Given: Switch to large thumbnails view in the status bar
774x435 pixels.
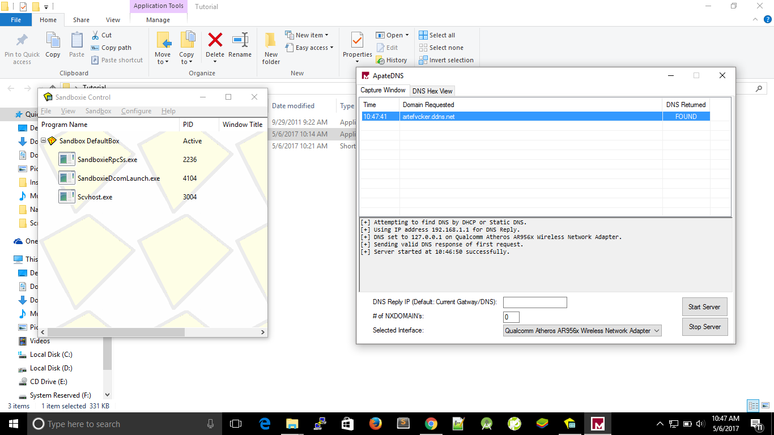Looking at the screenshot, I should point(766,406).
